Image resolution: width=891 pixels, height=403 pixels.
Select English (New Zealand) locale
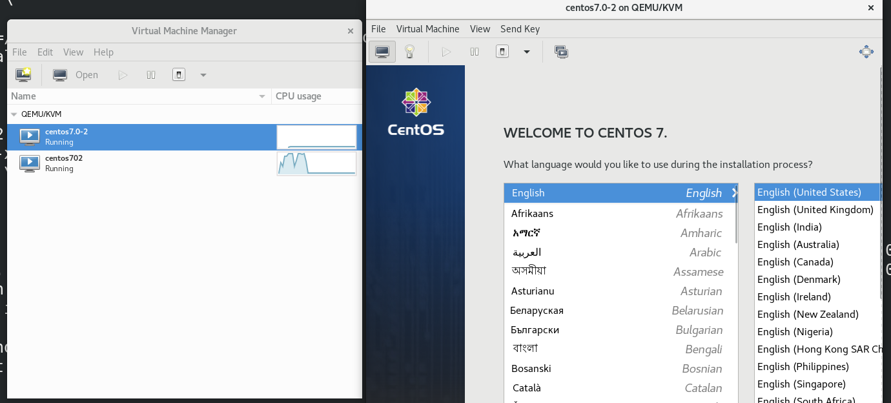coord(818,315)
